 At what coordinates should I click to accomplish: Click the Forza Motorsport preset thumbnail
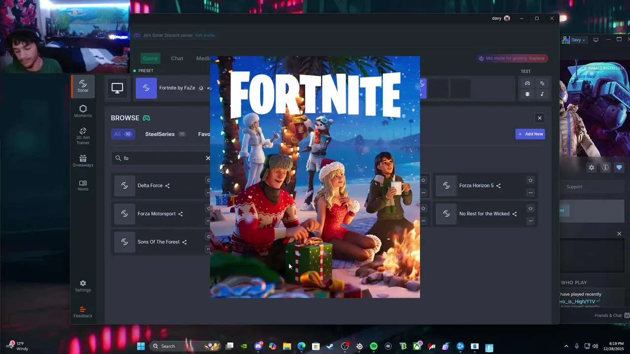[125, 213]
